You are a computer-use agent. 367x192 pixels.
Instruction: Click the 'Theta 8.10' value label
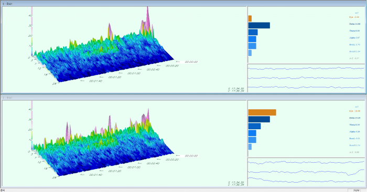point(354,125)
